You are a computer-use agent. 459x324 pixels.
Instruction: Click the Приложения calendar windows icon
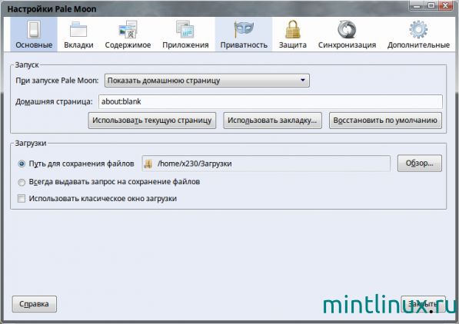pos(185,29)
